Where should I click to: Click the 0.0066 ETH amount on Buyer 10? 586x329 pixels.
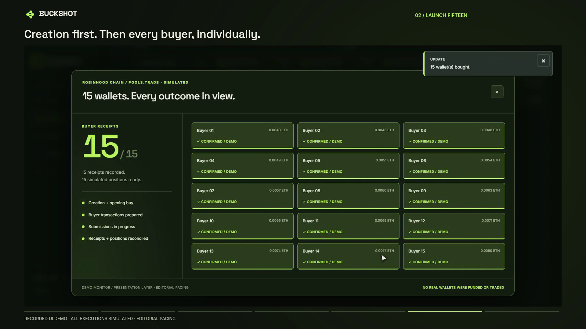[x=278, y=221]
